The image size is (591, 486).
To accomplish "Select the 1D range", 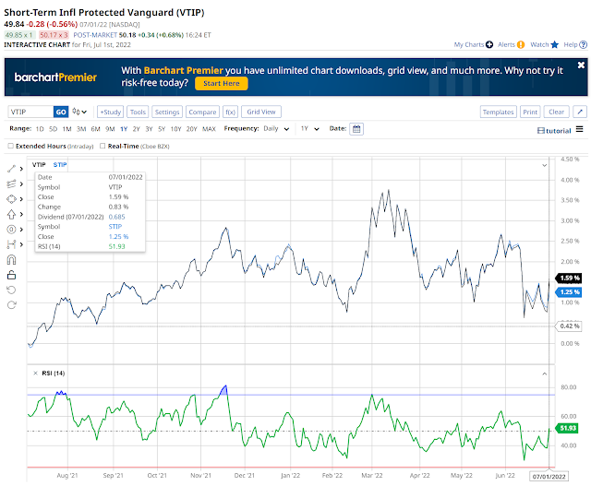I will click(40, 129).
